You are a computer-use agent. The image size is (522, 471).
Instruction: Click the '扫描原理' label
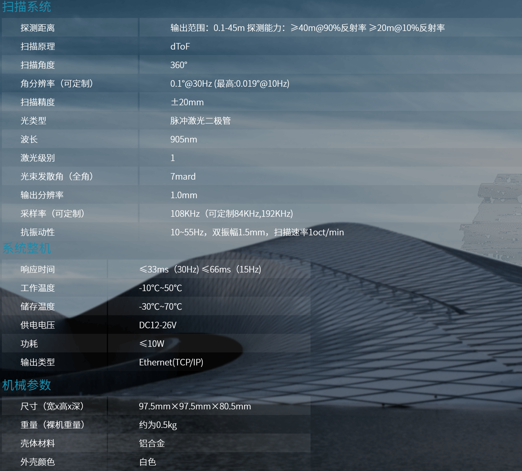click(37, 46)
